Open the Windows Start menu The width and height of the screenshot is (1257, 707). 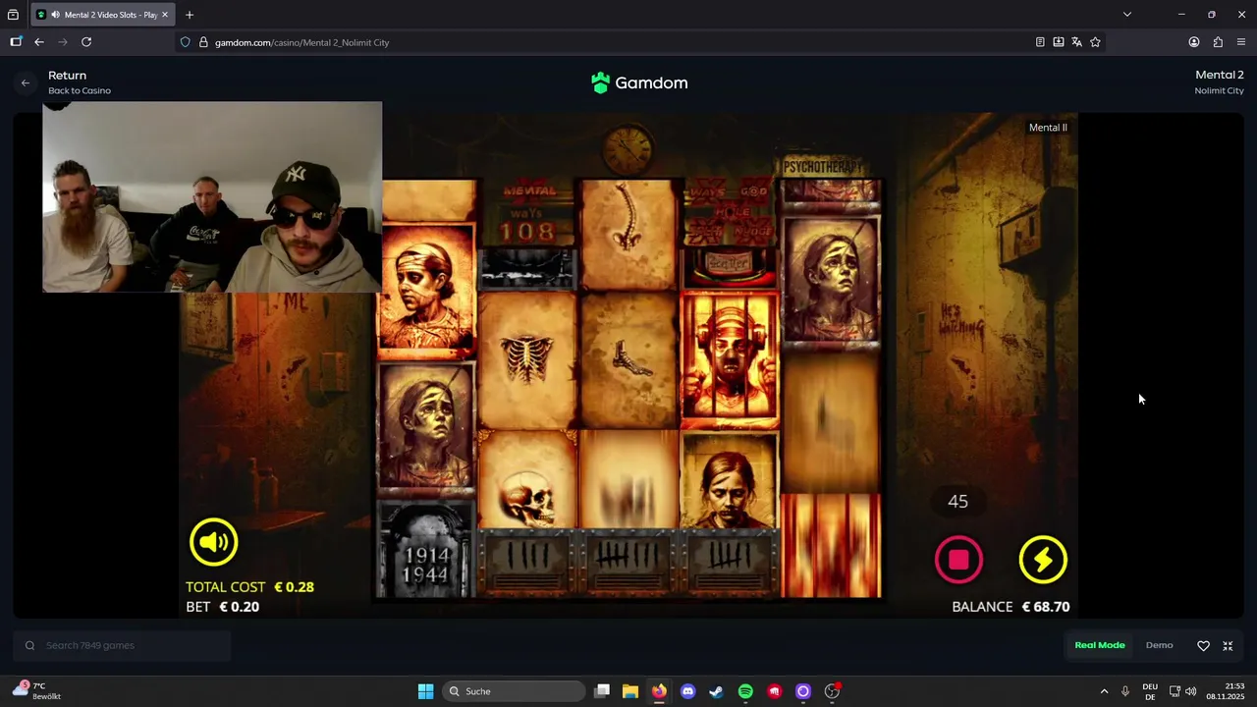[x=425, y=691]
